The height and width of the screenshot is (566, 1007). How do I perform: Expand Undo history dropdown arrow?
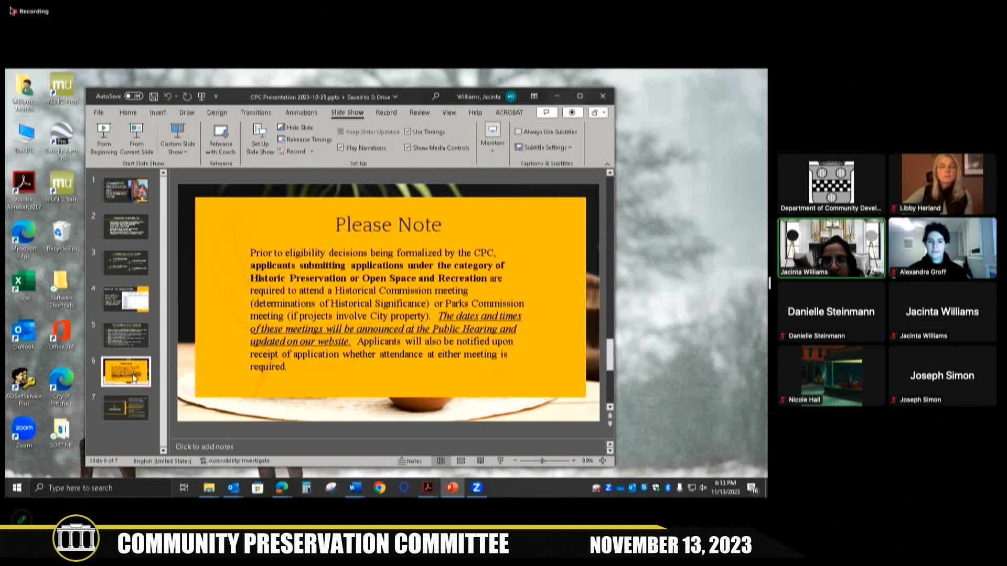tap(176, 96)
